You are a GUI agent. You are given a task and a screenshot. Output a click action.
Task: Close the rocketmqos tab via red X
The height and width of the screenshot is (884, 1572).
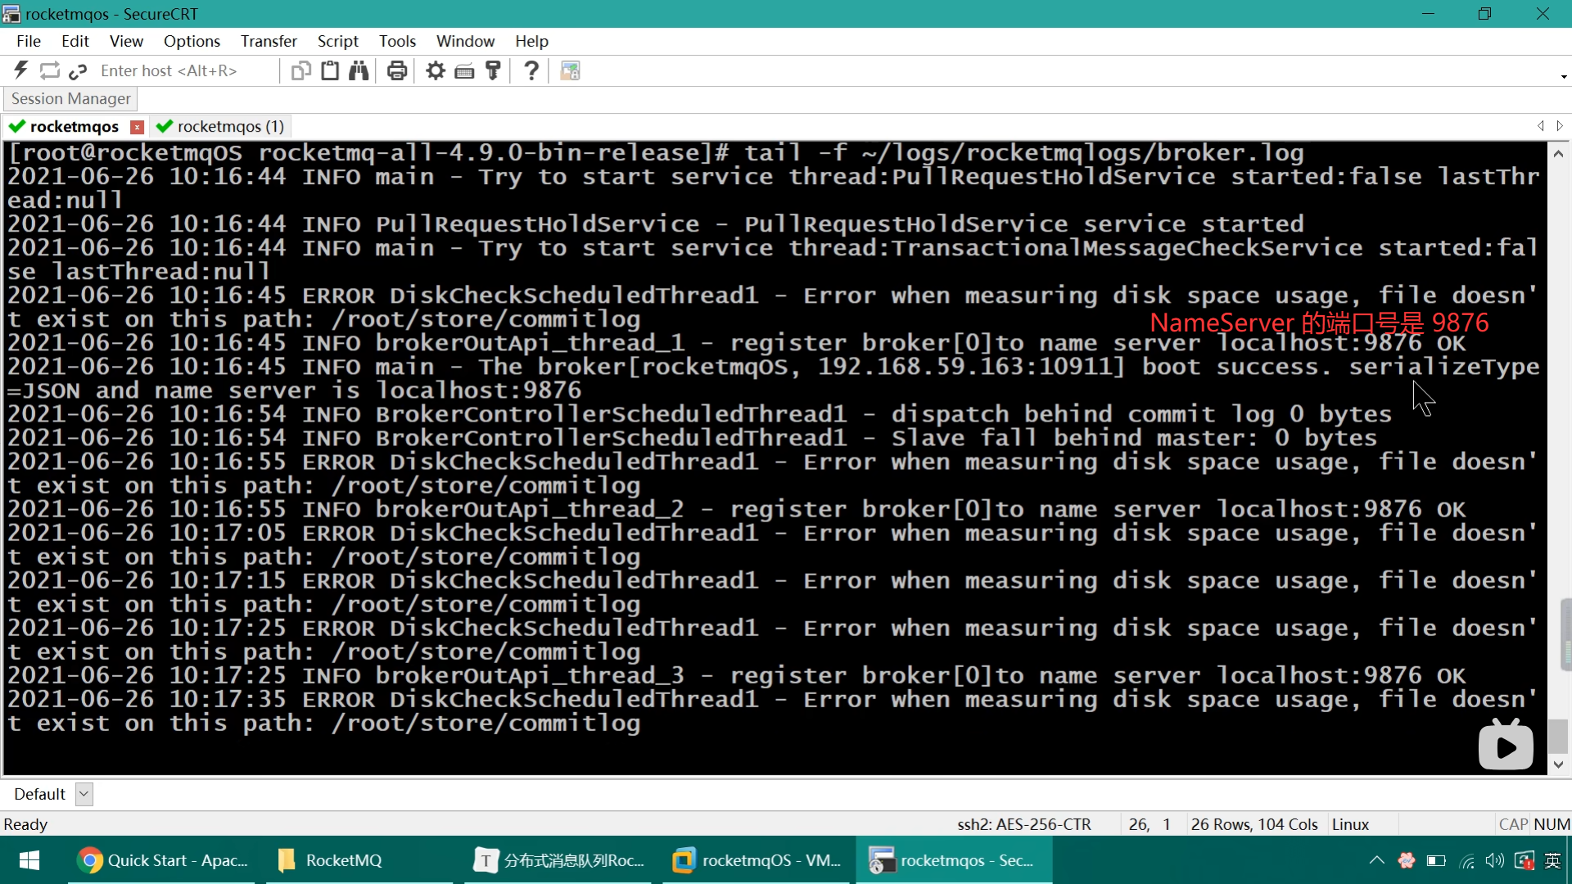[x=138, y=127]
